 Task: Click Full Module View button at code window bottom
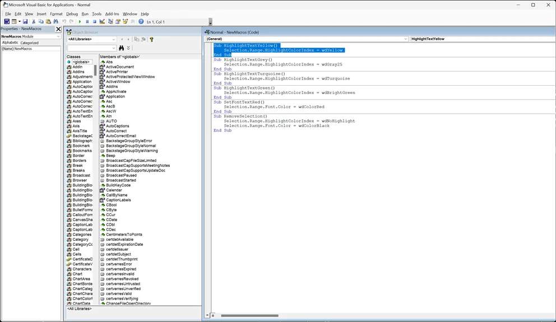click(x=213, y=316)
